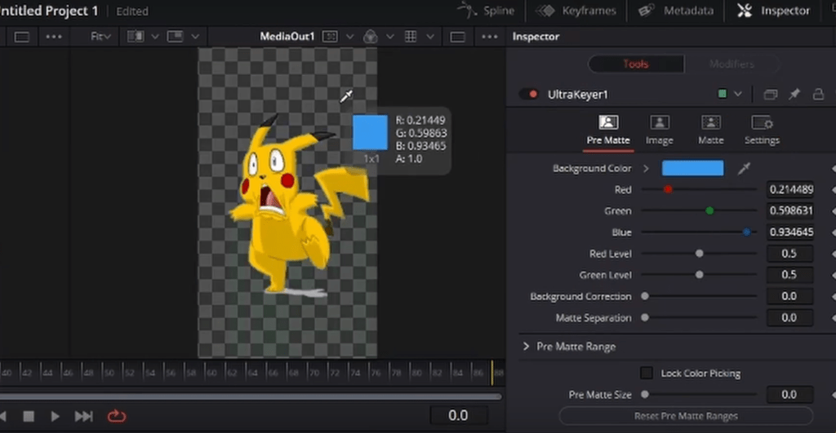Click the green tile color square of UltraKeyer1
This screenshot has height=433, width=836.
tap(723, 94)
